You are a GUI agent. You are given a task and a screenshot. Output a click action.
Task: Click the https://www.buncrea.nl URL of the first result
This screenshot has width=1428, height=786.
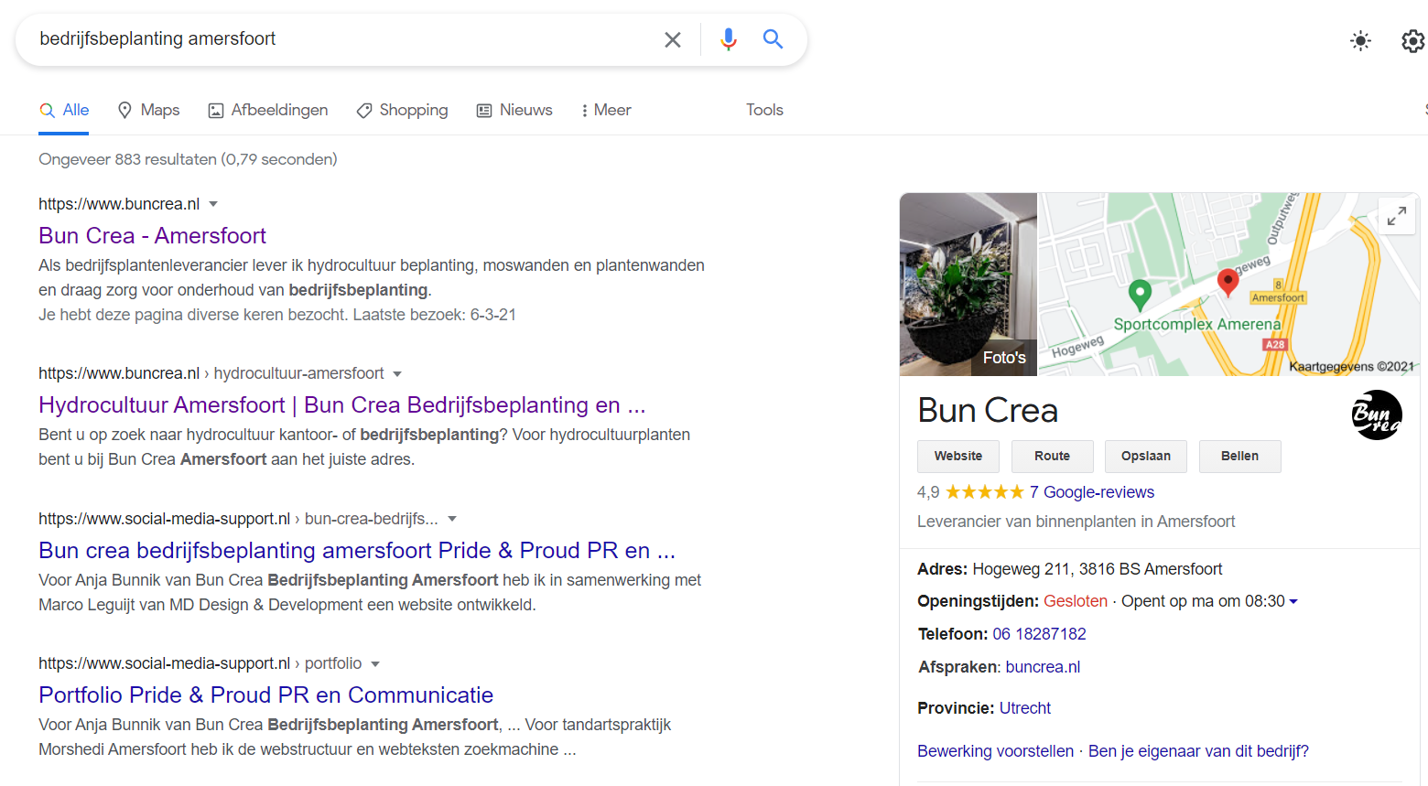click(119, 204)
